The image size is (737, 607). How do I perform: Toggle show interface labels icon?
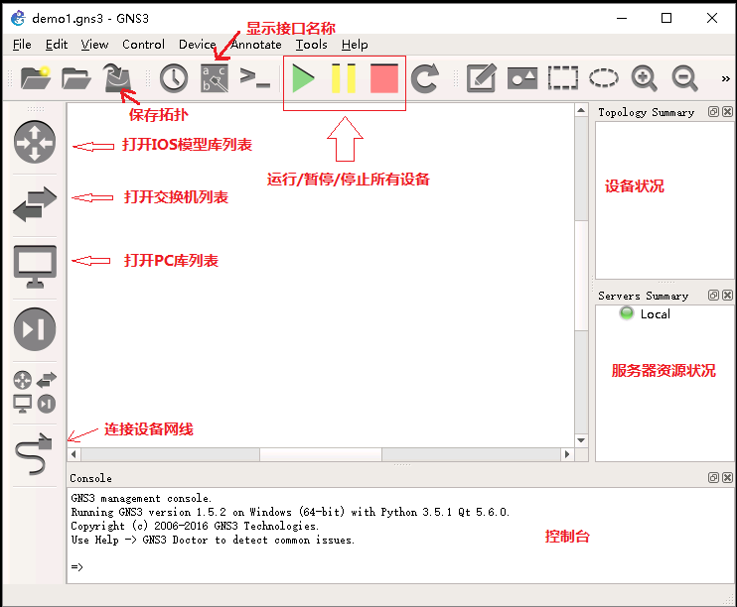[x=215, y=78]
